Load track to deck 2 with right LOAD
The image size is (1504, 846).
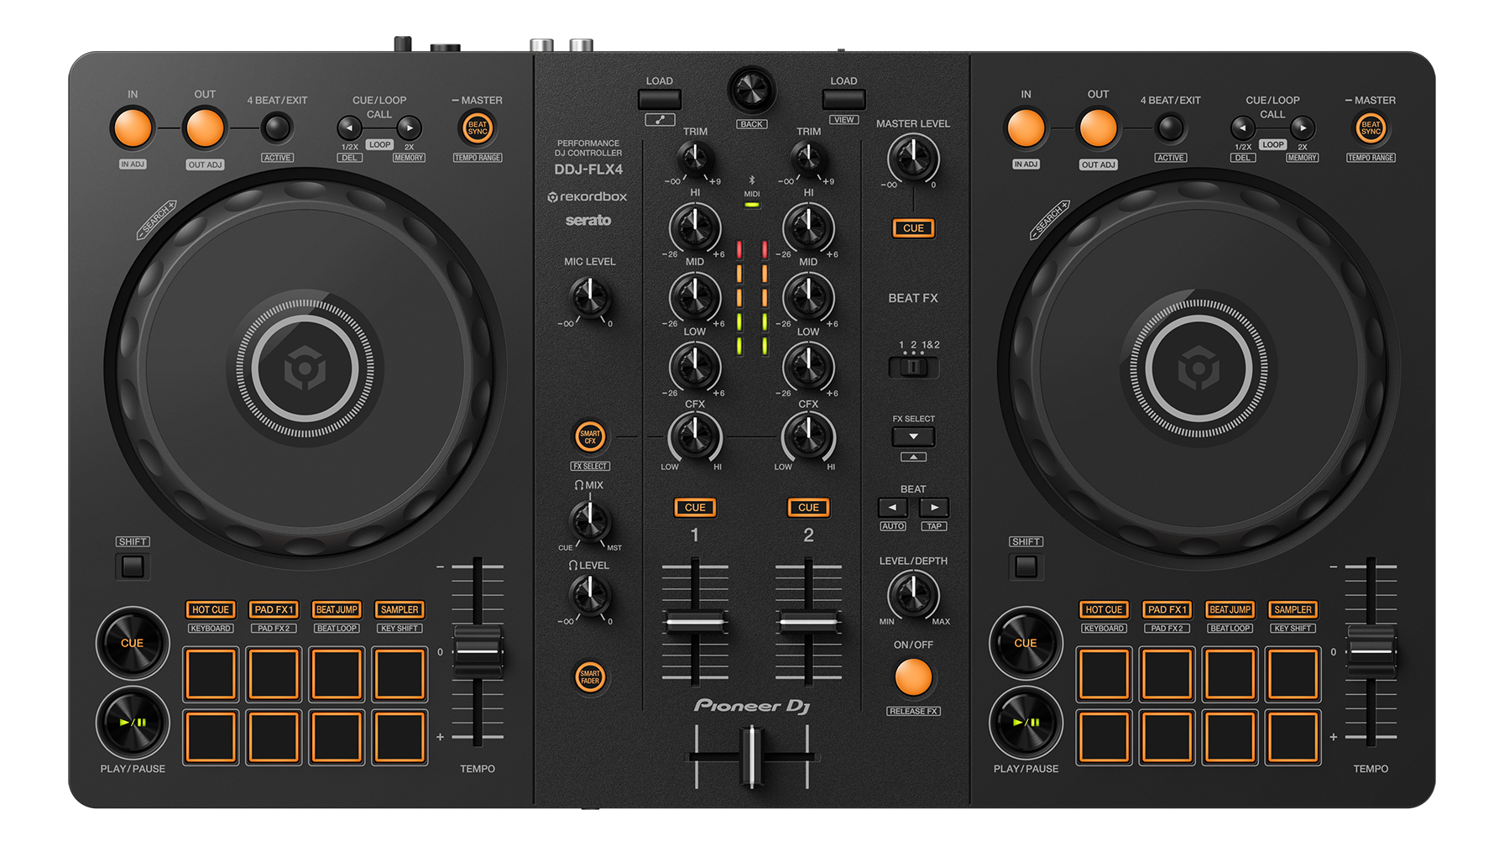pyautogui.click(x=843, y=99)
